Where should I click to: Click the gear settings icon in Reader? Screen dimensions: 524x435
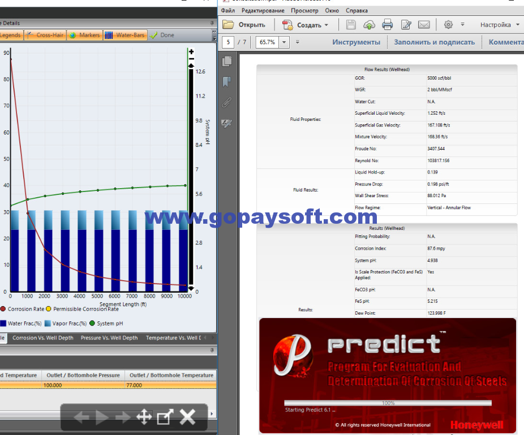[x=448, y=24]
